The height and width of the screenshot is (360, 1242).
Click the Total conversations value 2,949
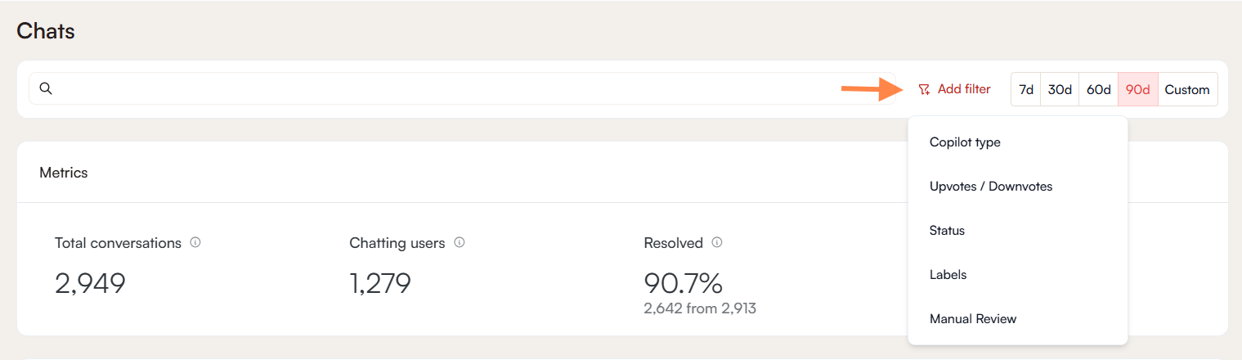pyautogui.click(x=90, y=283)
